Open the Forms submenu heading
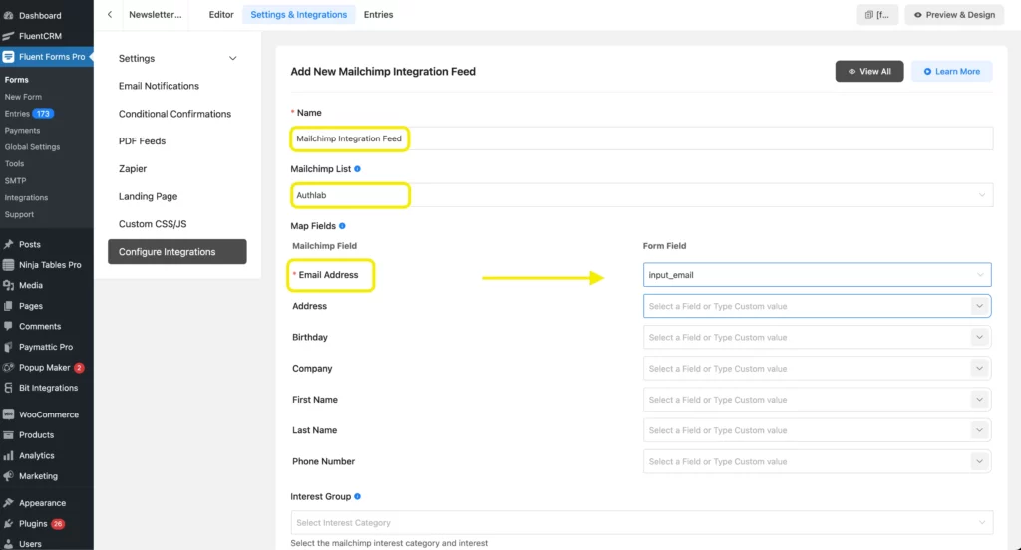The image size is (1021, 550). tap(16, 80)
